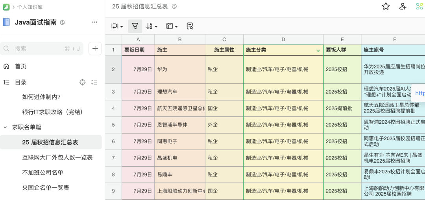This screenshot has height=200, width=425.
Task: Open the 如何进体制内? document
Action: 41,97
